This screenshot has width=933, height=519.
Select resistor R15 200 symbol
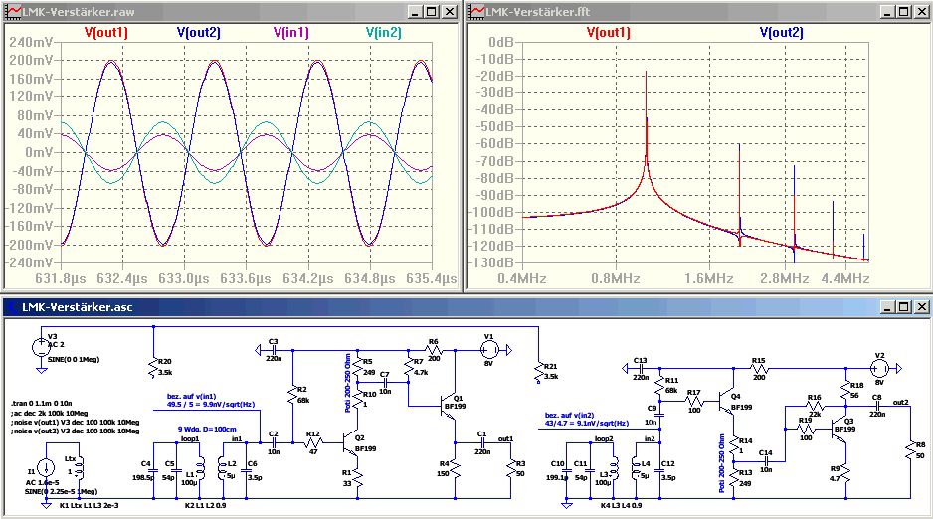[x=759, y=369]
